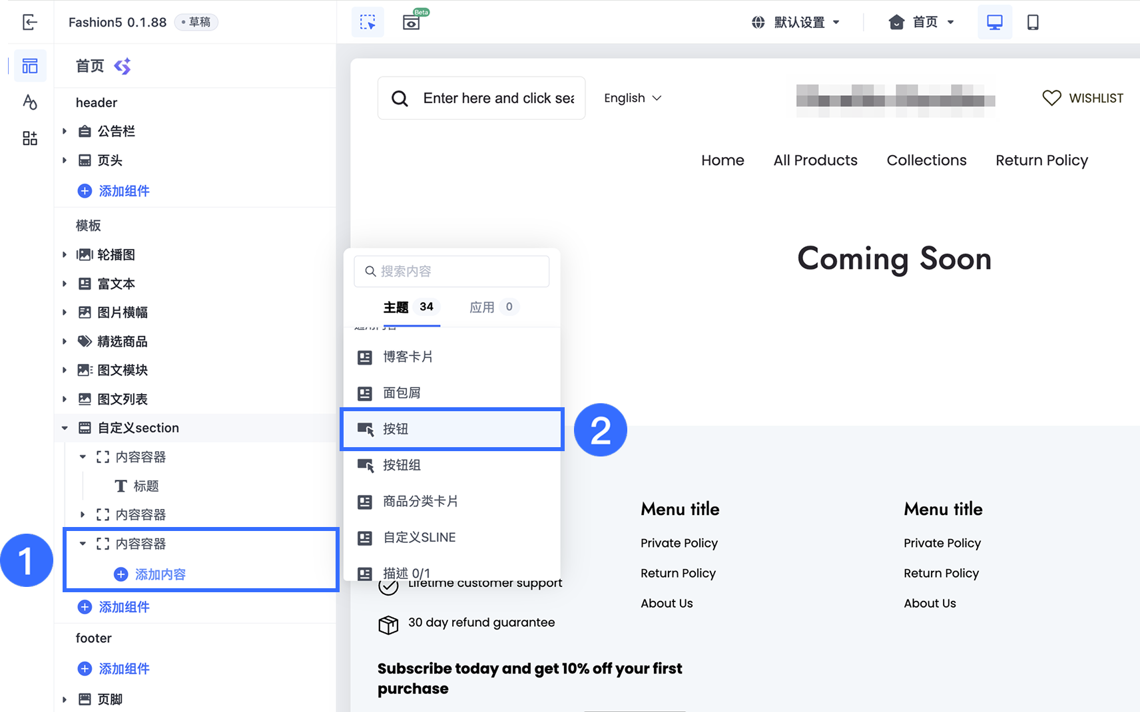The width and height of the screenshot is (1140, 712).
Task: Open the sections layout sidebar icon
Action: (x=30, y=66)
